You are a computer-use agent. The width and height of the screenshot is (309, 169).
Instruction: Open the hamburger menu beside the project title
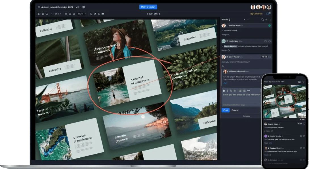[39, 7]
